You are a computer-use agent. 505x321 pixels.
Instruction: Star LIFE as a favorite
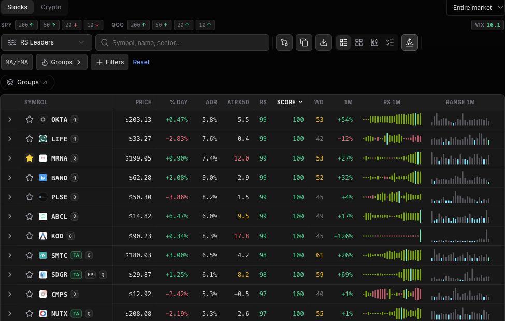pos(30,139)
